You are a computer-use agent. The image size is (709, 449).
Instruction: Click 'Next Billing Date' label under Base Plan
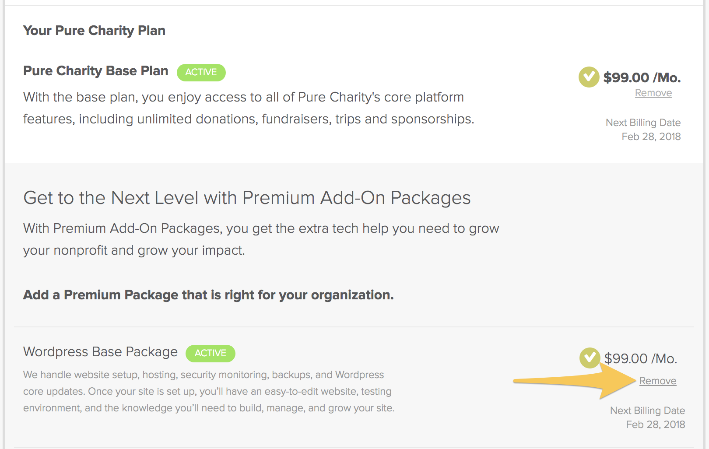click(x=643, y=123)
